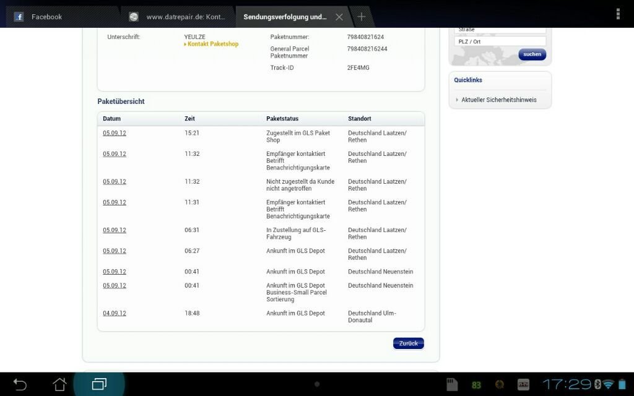Tap the SD card notification icon
Image resolution: width=634 pixels, height=396 pixels.
point(451,384)
